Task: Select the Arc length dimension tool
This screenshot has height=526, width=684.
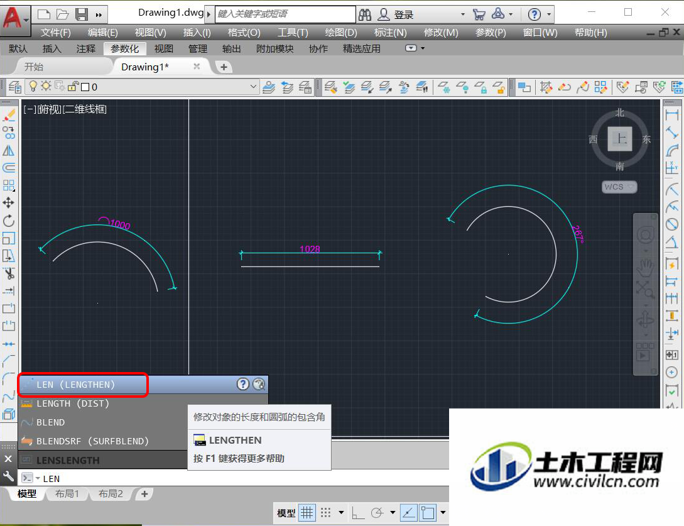Action: pyautogui.click(x=672, y=150)
